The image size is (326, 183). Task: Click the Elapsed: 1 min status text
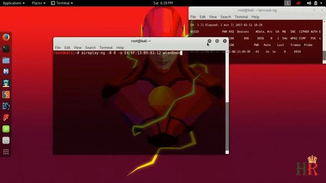coord(217,25)
